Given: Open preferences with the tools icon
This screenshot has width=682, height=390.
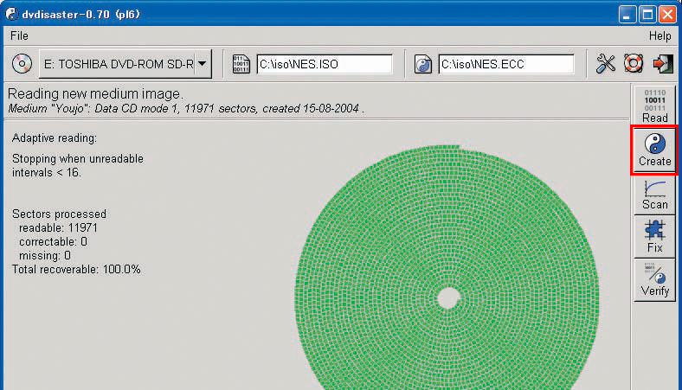Looking at the screenshot, I should coord(606,64).
